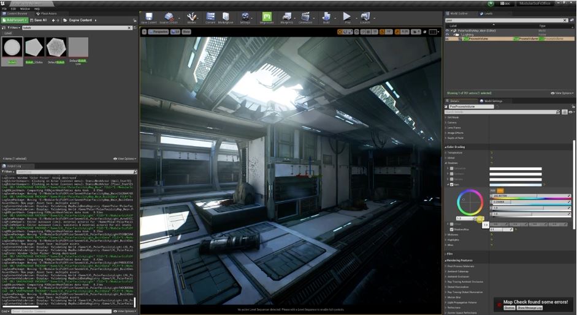This screenshot has height=315, width=577.
Task: Click the Save Current toolbar icon
Action: [150, 17]
